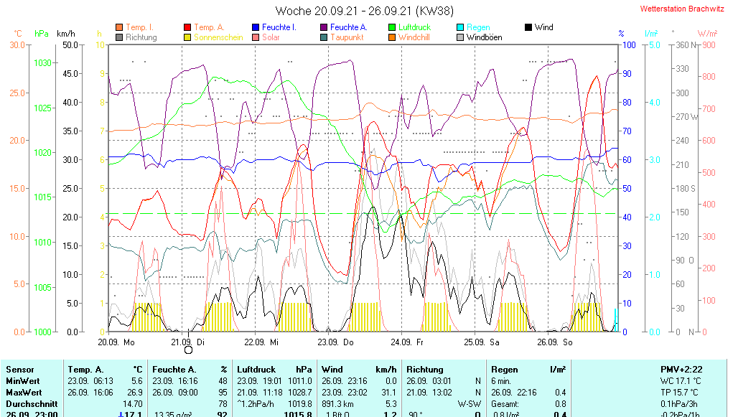
Task: Click the Windböen legend label
Action: click(484, 37)
